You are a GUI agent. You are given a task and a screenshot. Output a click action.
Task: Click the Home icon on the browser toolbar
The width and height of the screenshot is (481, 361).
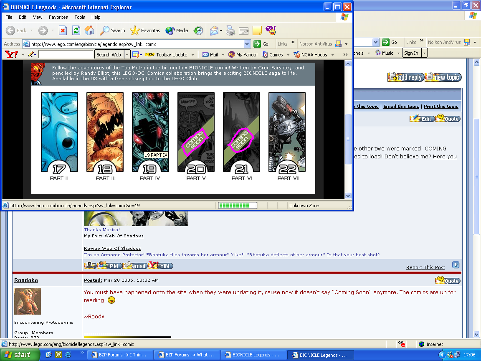tap(89, 31)
